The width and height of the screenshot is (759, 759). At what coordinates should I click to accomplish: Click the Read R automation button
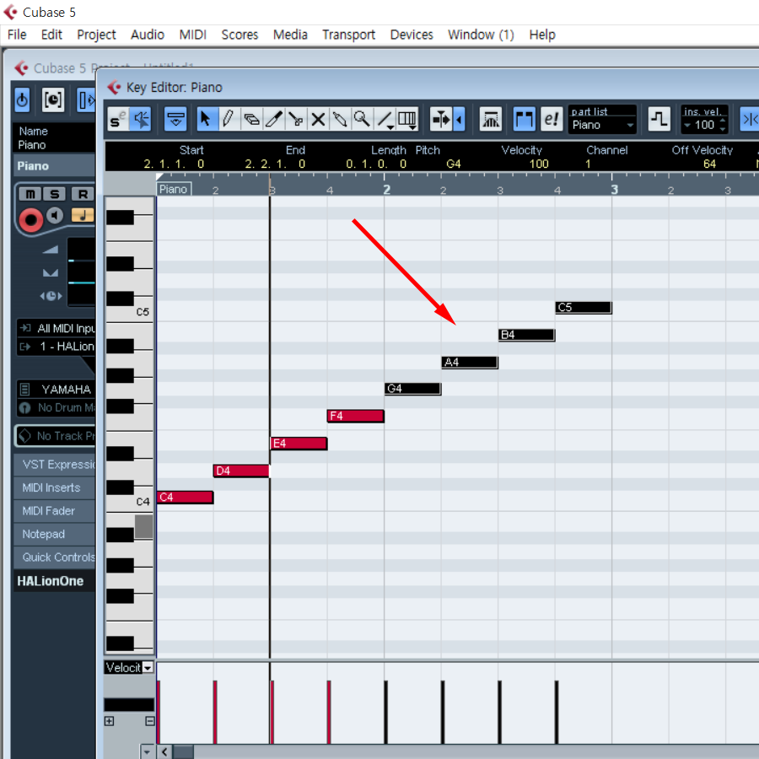[83, 194]
